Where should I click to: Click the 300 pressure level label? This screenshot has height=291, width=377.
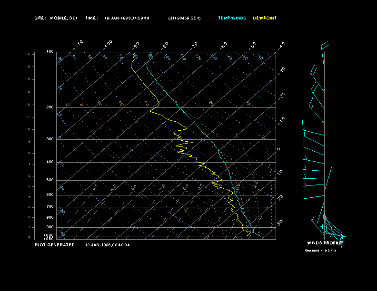pyautogui.click(x=50, y=139)
